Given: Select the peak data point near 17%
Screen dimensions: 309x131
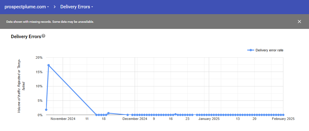Looking at the screenshot, I should (48, 65).
